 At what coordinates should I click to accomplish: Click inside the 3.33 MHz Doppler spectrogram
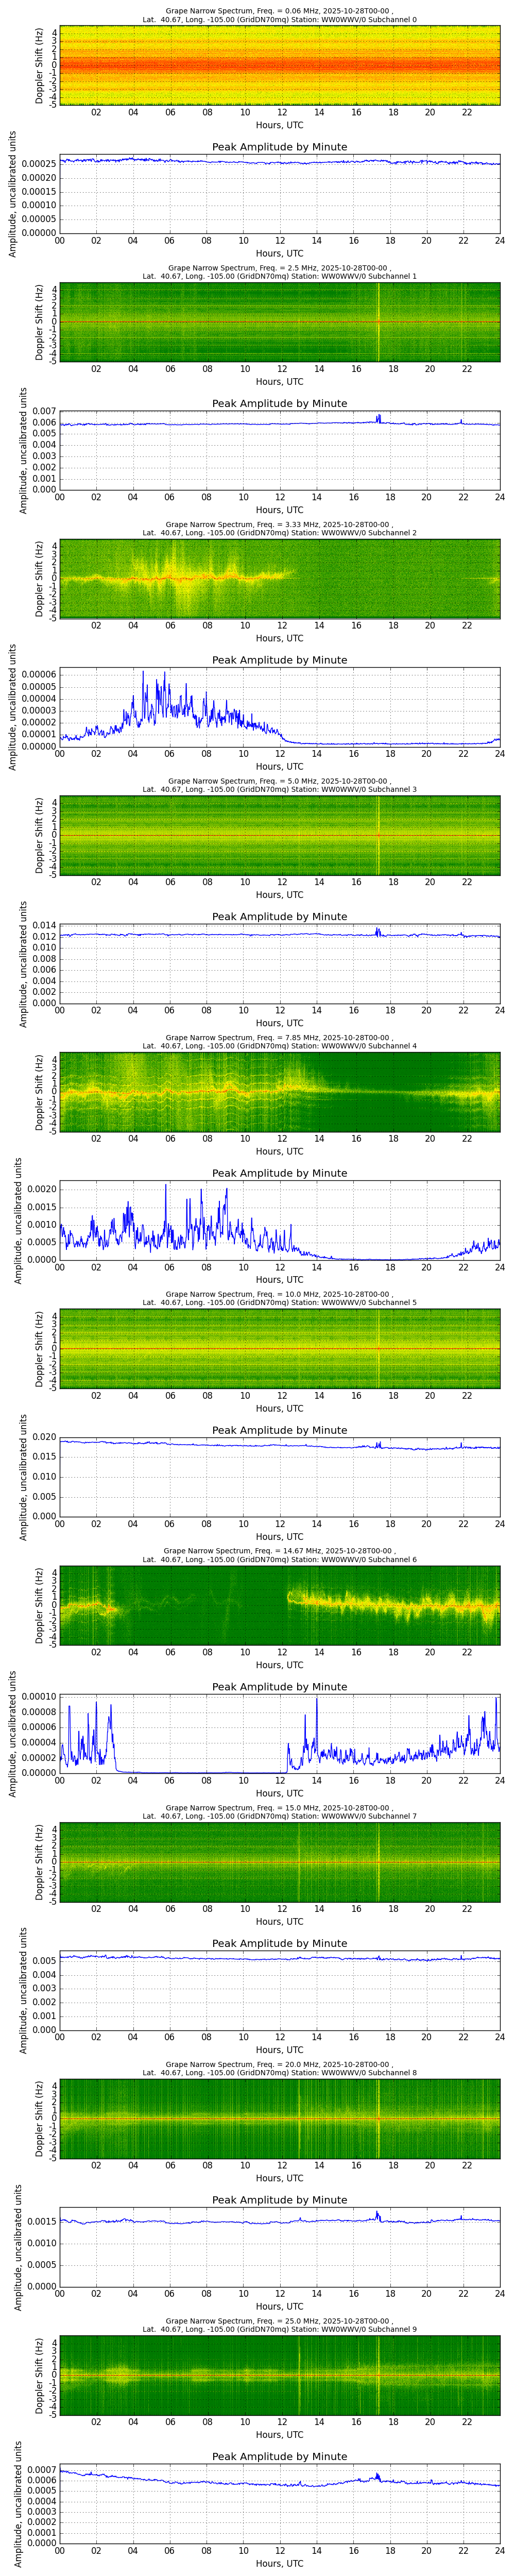pyautogui.click(x=279, y=579)
